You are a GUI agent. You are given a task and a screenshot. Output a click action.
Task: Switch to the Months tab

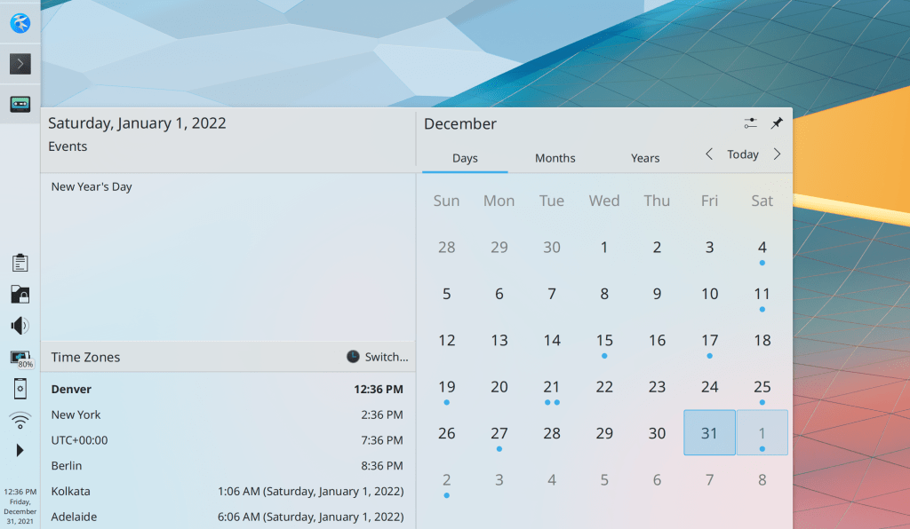click(x=555, y=158)
